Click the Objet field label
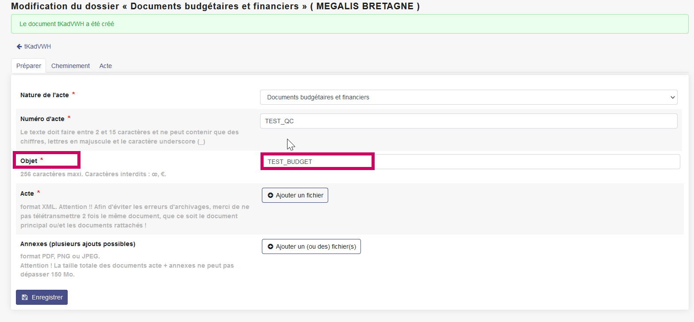Image resolution: width=694 pixels, height=322 pixels. 29,161
